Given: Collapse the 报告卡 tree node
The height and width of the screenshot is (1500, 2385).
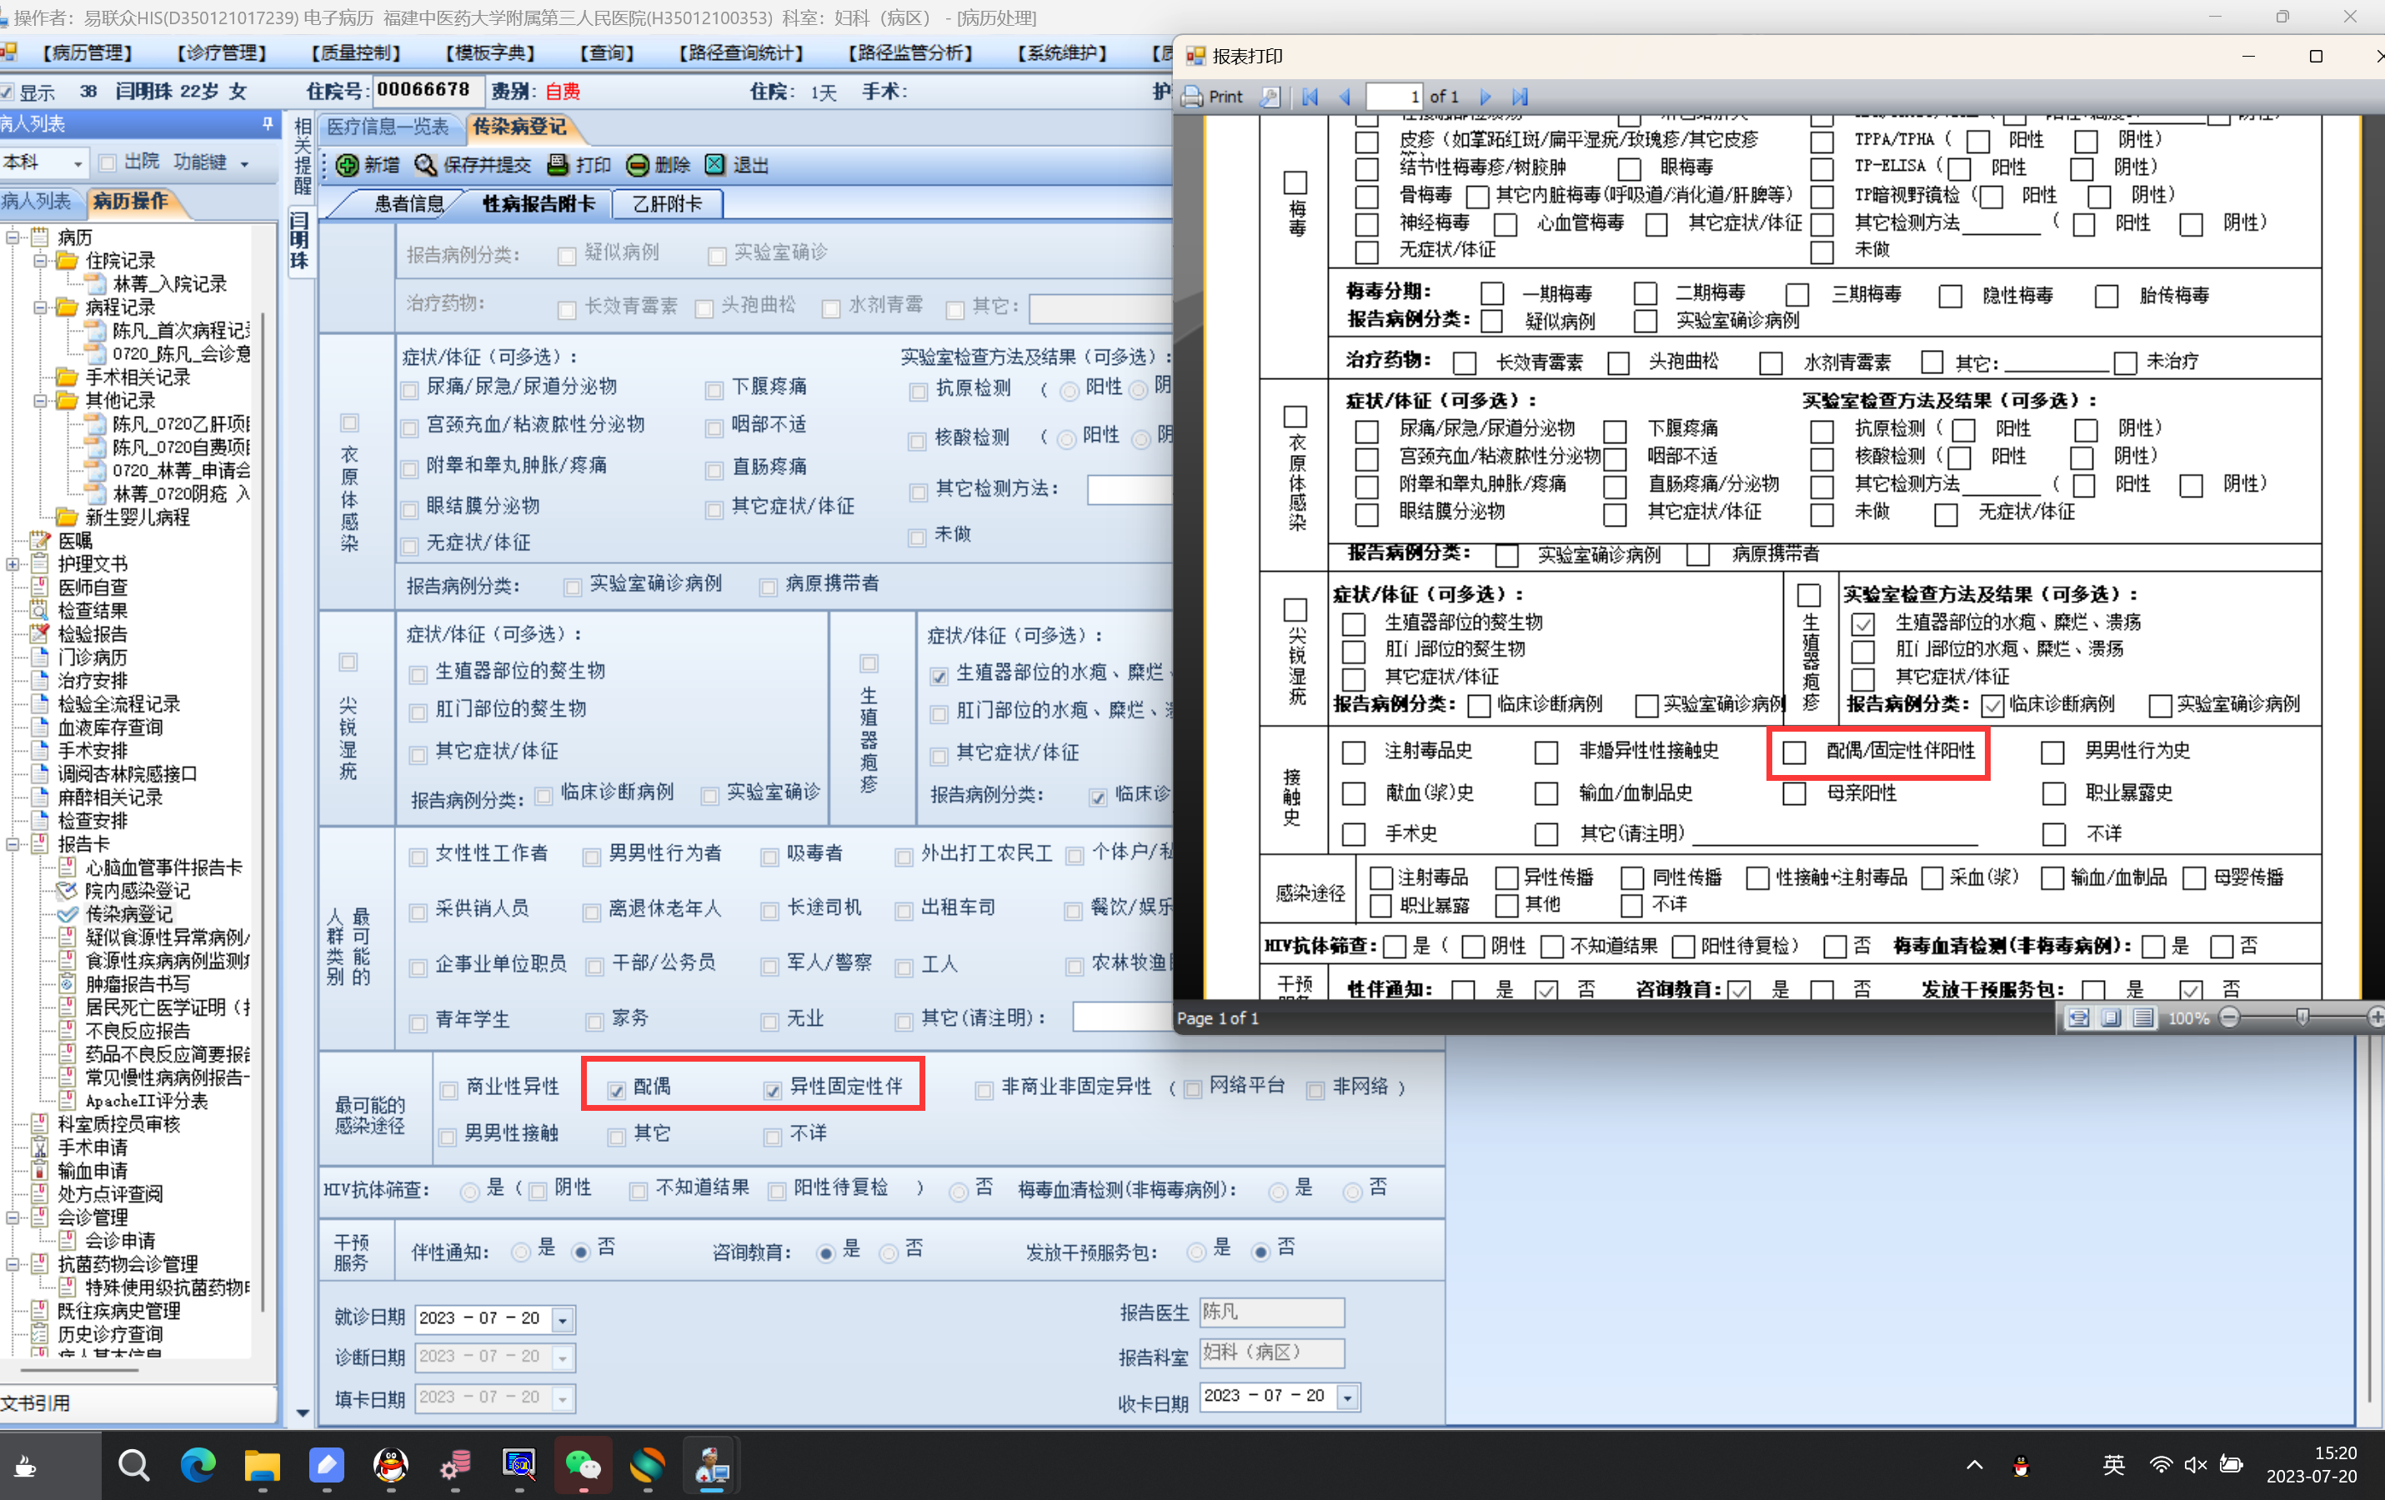Looking at the screenshot, I should (x=13, y=844).
